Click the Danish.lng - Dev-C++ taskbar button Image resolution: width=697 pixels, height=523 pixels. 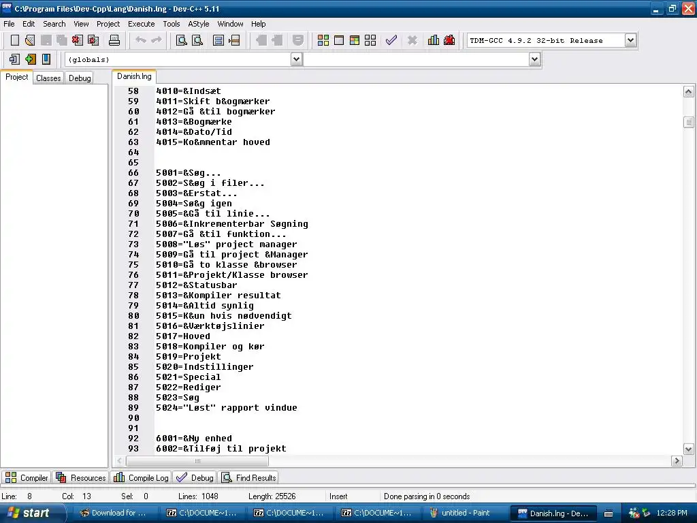click(x=553, y=513)
